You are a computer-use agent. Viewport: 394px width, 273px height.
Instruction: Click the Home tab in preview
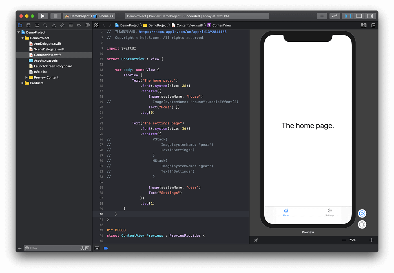pyautogui.click(x=286, y=212)
